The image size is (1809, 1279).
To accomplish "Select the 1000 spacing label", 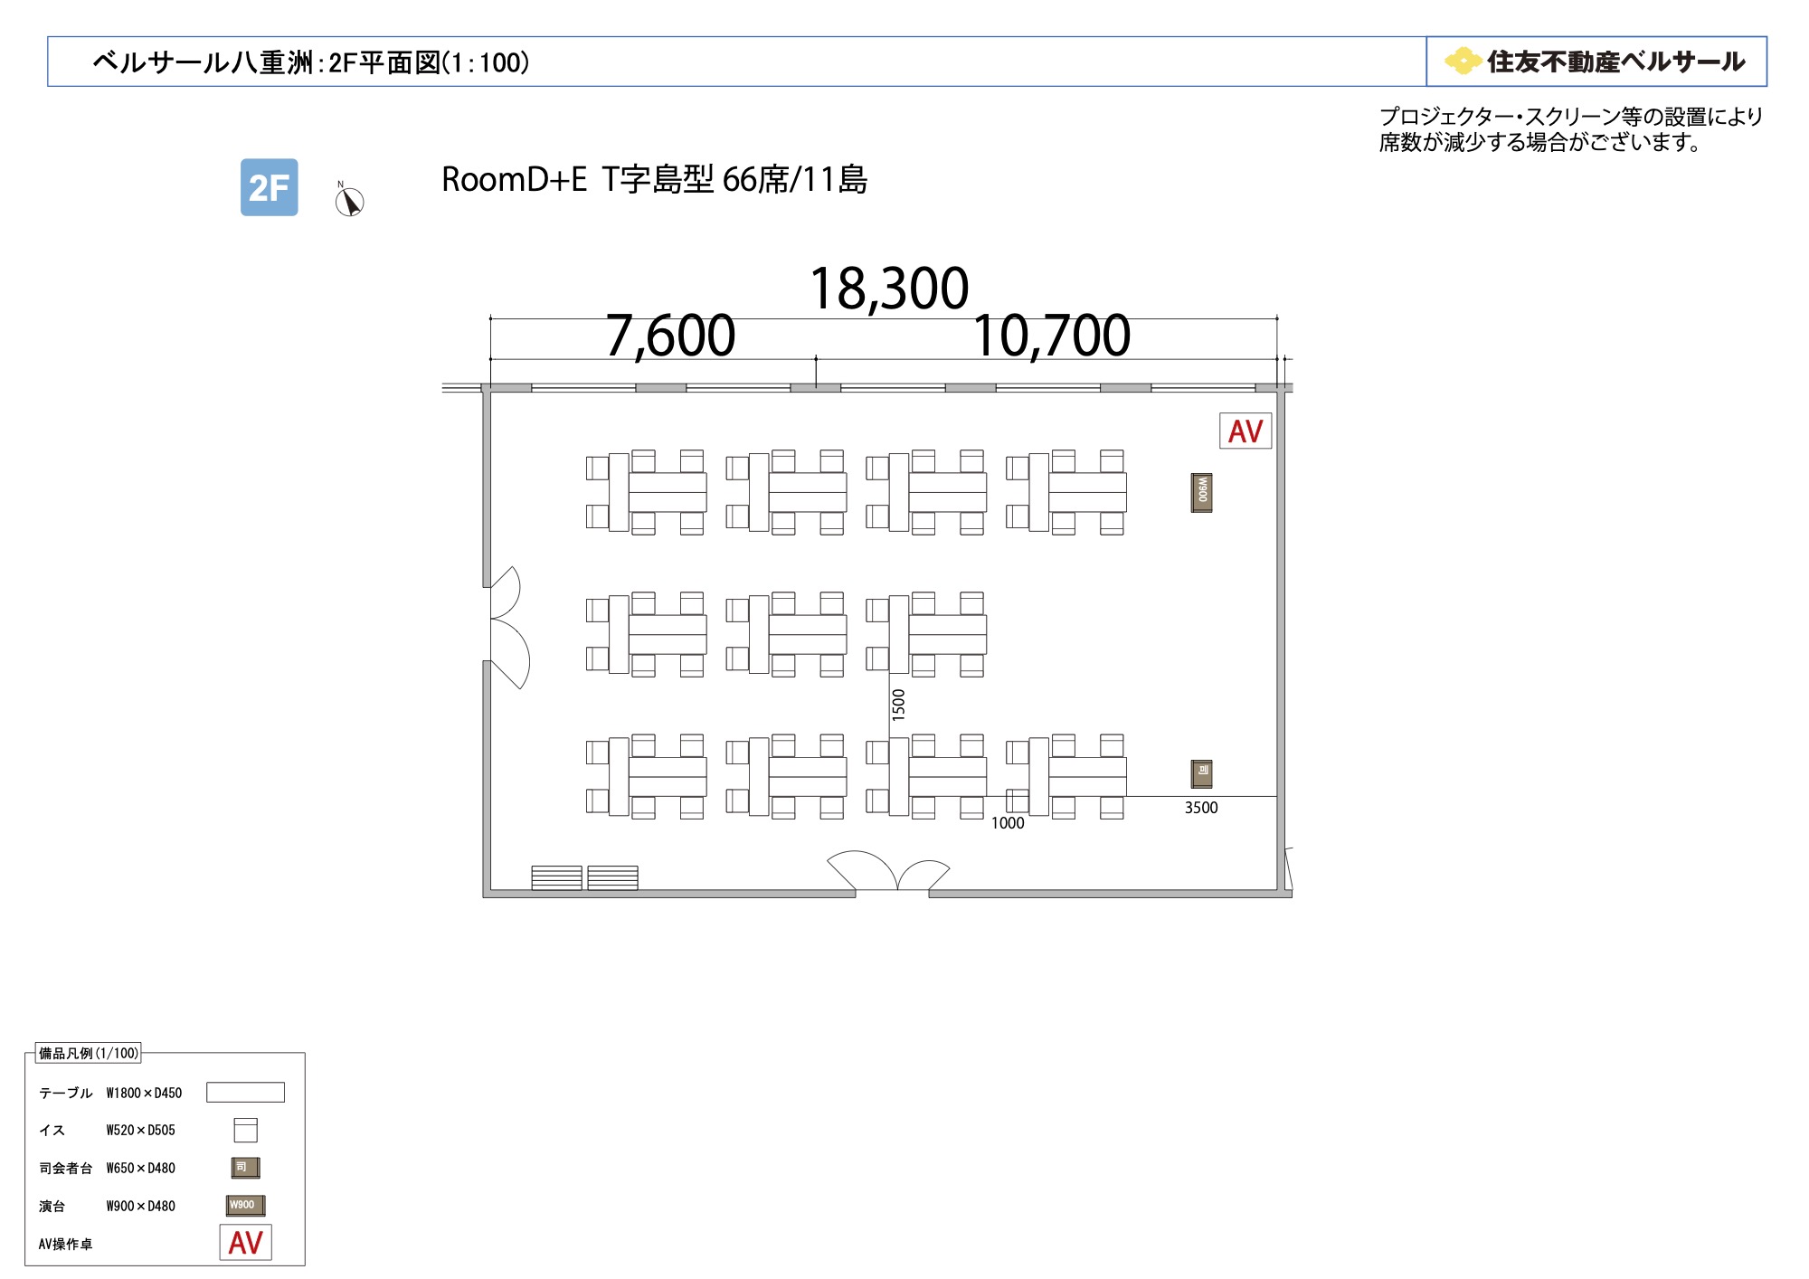I will (1008, 823).
